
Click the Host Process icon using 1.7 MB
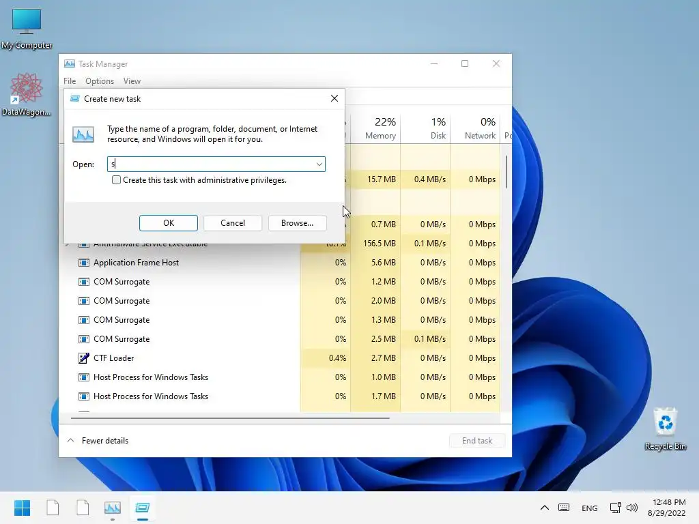click(x=83, y=396)
